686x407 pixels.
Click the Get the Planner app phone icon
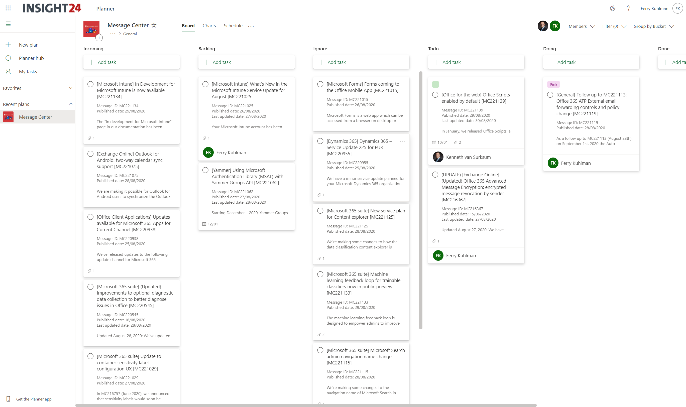click(8, 399)
